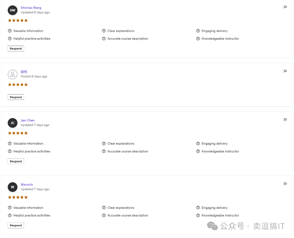Click help icon beside Helpful practice activities in Shichao Wang's review
Viewport: 294px width, 238px height.
10,39
